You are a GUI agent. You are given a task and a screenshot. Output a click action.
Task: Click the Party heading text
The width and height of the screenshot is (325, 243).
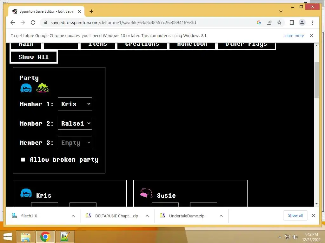point(29,78)
